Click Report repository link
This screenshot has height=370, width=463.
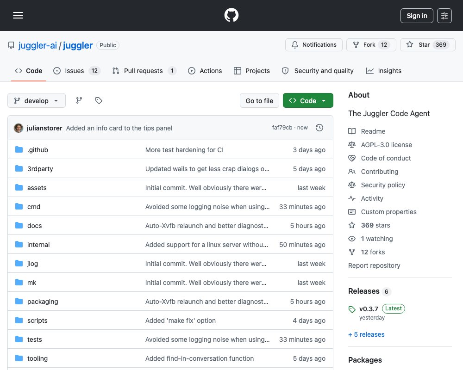(374, 265)
